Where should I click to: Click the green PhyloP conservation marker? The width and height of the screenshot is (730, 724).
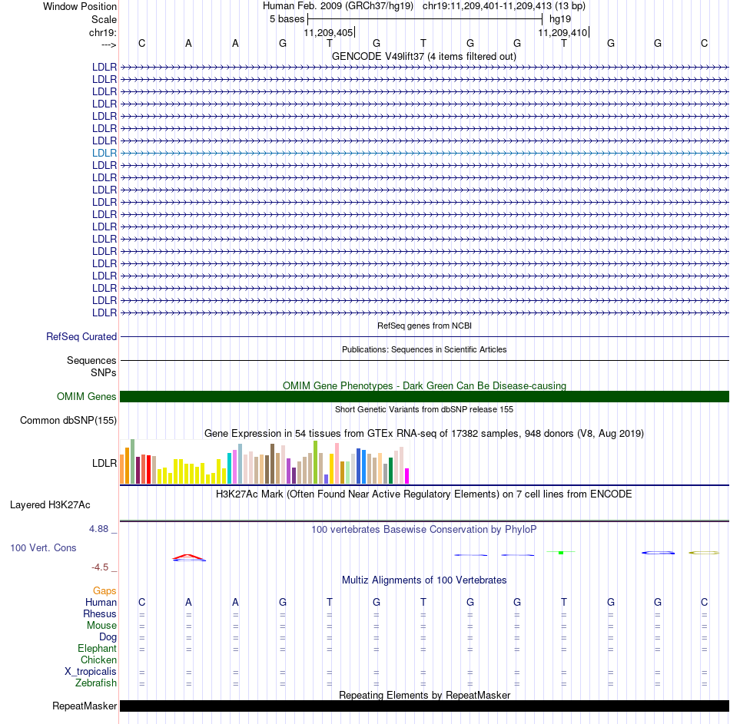pyautogui.click(x=561, y=552)
